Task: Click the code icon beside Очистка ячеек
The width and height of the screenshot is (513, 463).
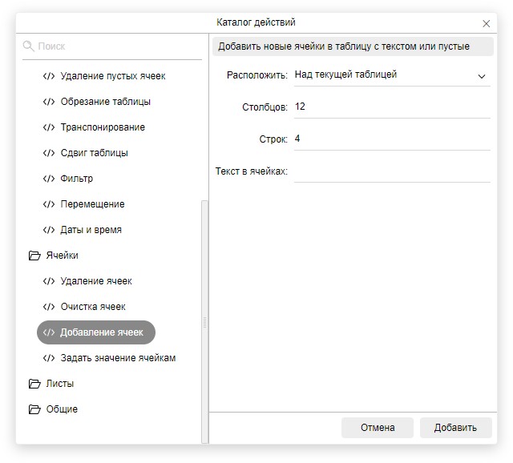Action: tap(49, 307)
